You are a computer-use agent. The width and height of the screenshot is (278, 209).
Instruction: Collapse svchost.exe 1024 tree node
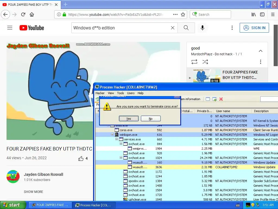[121, 158]
